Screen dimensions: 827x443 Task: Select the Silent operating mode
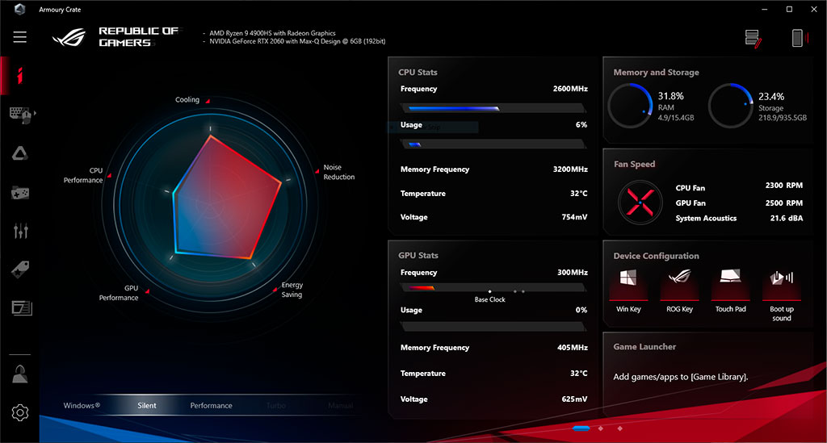pyautogui.click(x=147, y=406)
